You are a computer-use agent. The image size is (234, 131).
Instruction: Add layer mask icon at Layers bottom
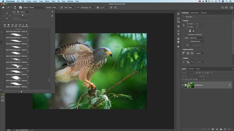click(213, 129)
